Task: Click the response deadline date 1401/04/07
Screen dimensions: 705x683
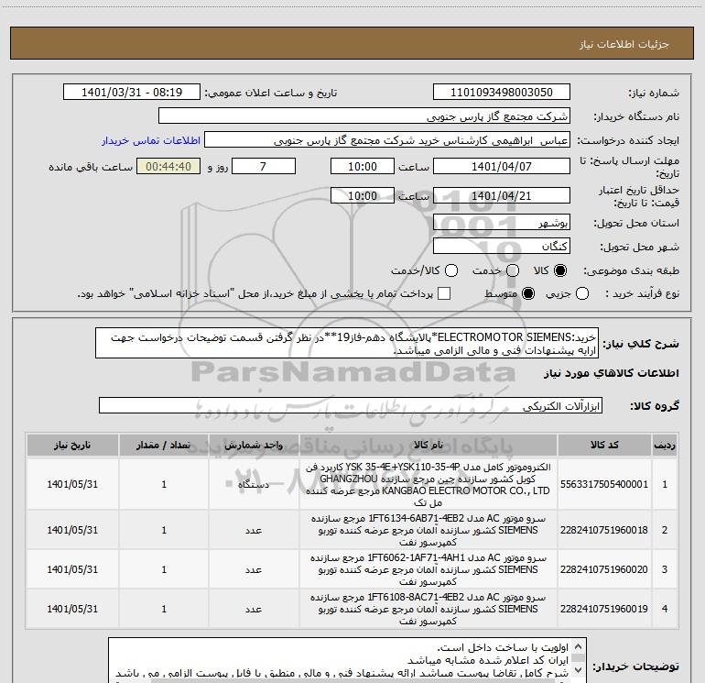Action: 502,167
